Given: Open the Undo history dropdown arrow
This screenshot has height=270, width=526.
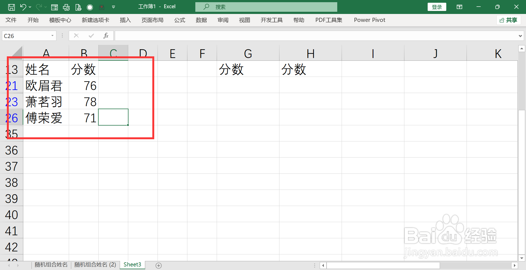Looking at the screenshot, I should click(x=30, y=7).
